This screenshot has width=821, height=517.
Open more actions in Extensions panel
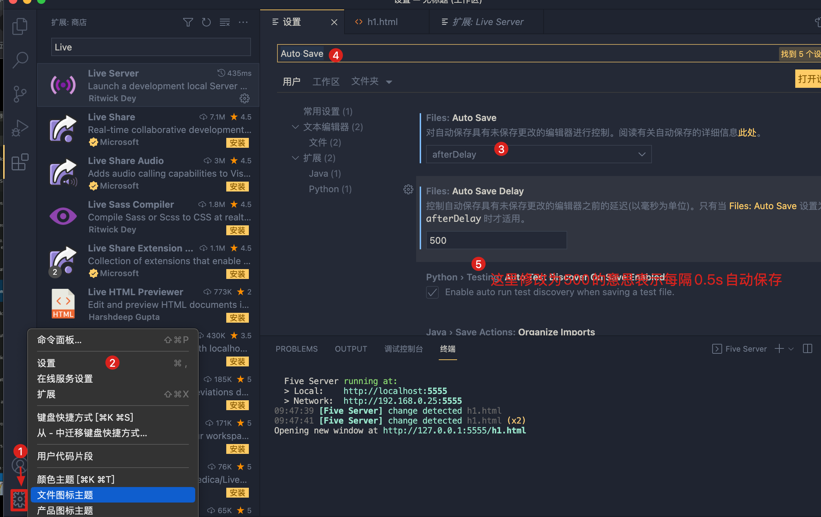(x=243, y=22)
